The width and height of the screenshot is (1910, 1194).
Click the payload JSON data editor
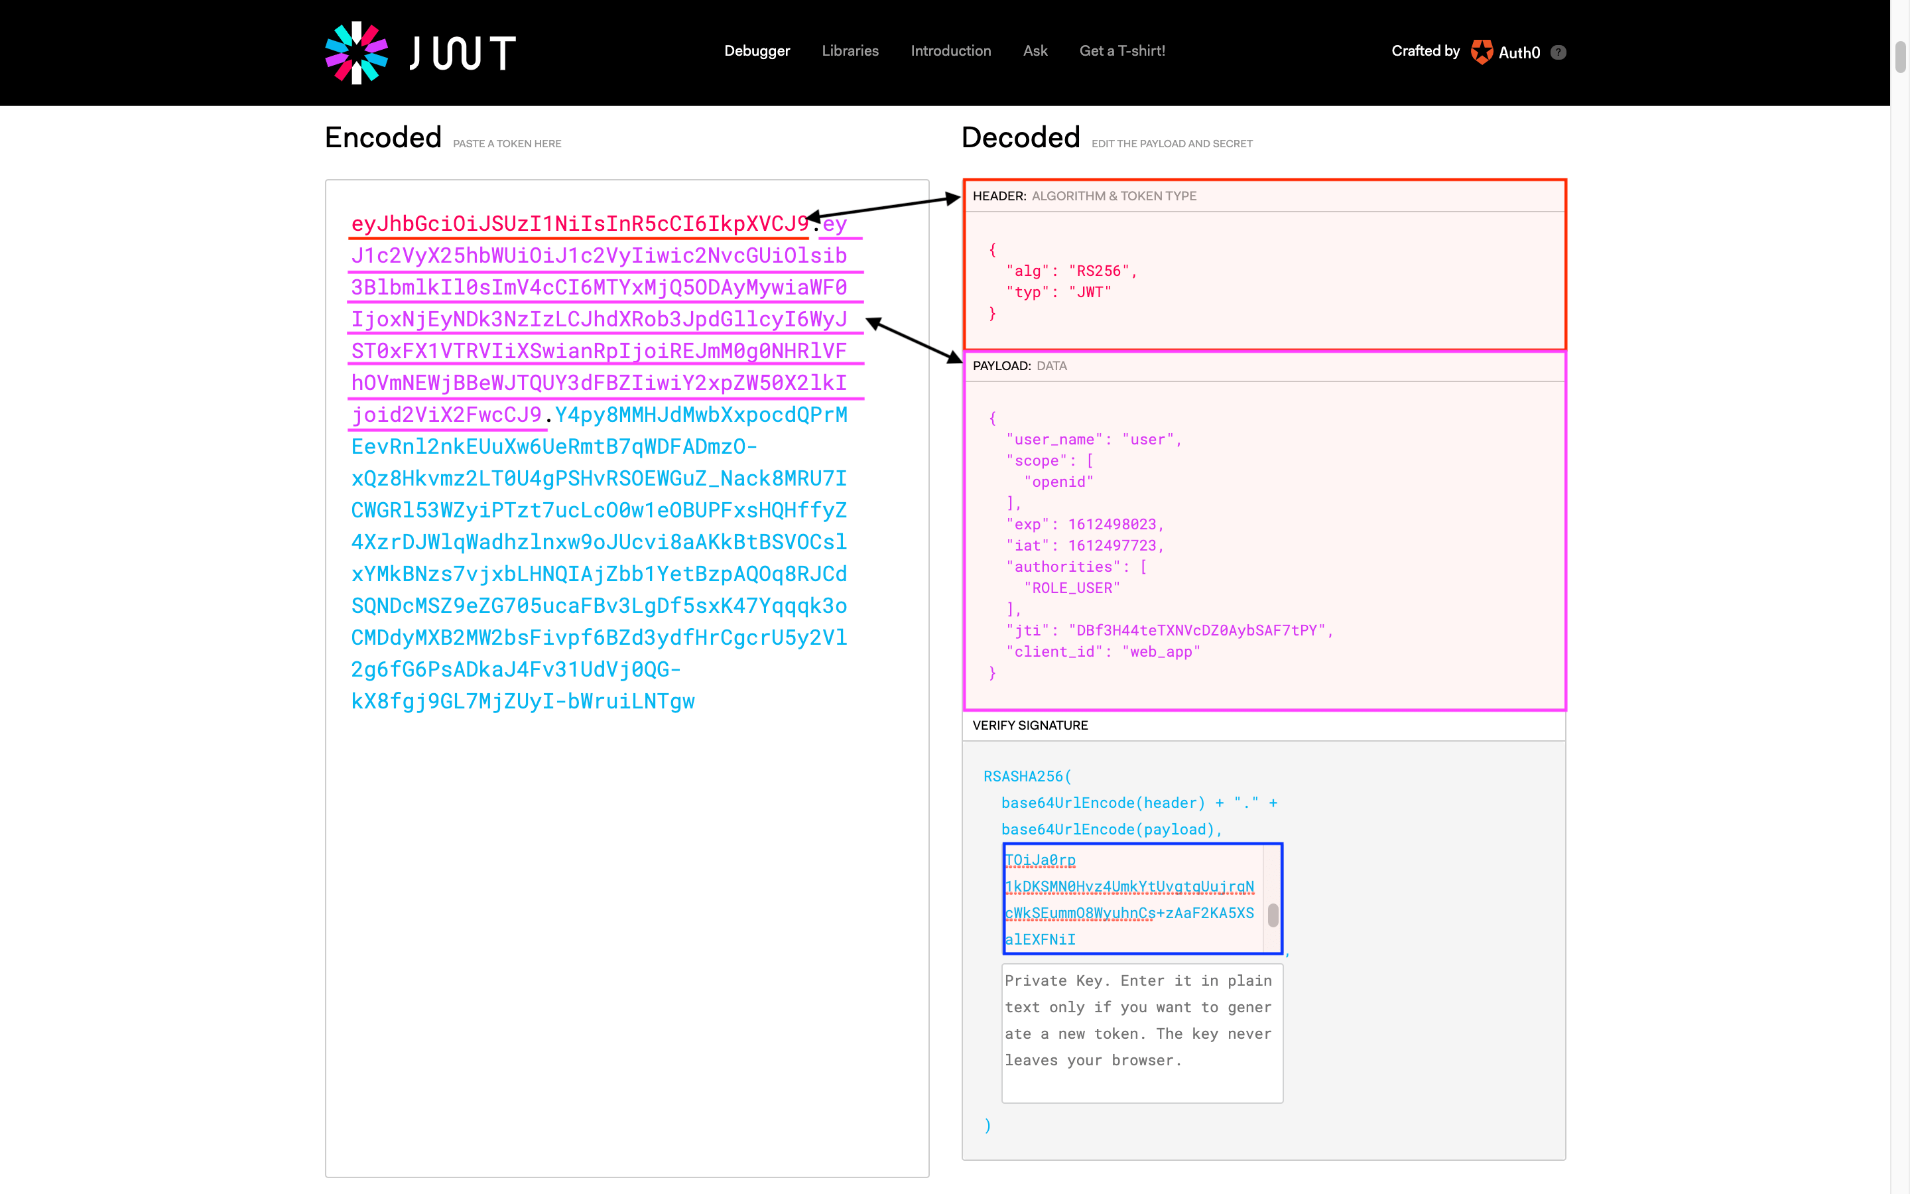(x=1265, y=545)
